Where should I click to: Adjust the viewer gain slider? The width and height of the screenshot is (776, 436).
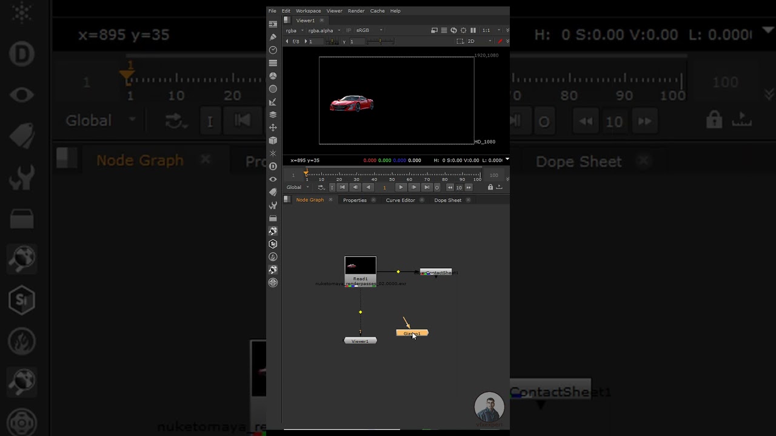[332, 41]
